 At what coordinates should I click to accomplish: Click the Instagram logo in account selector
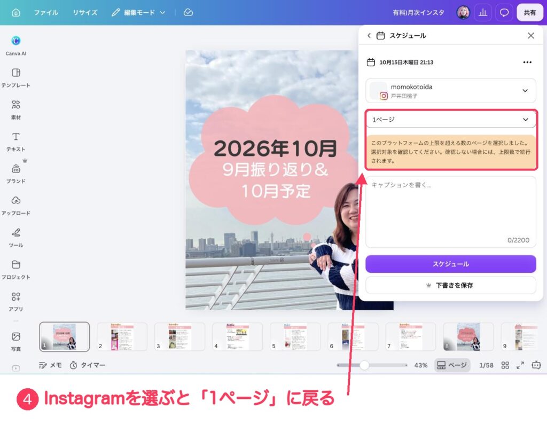(384, 96)
